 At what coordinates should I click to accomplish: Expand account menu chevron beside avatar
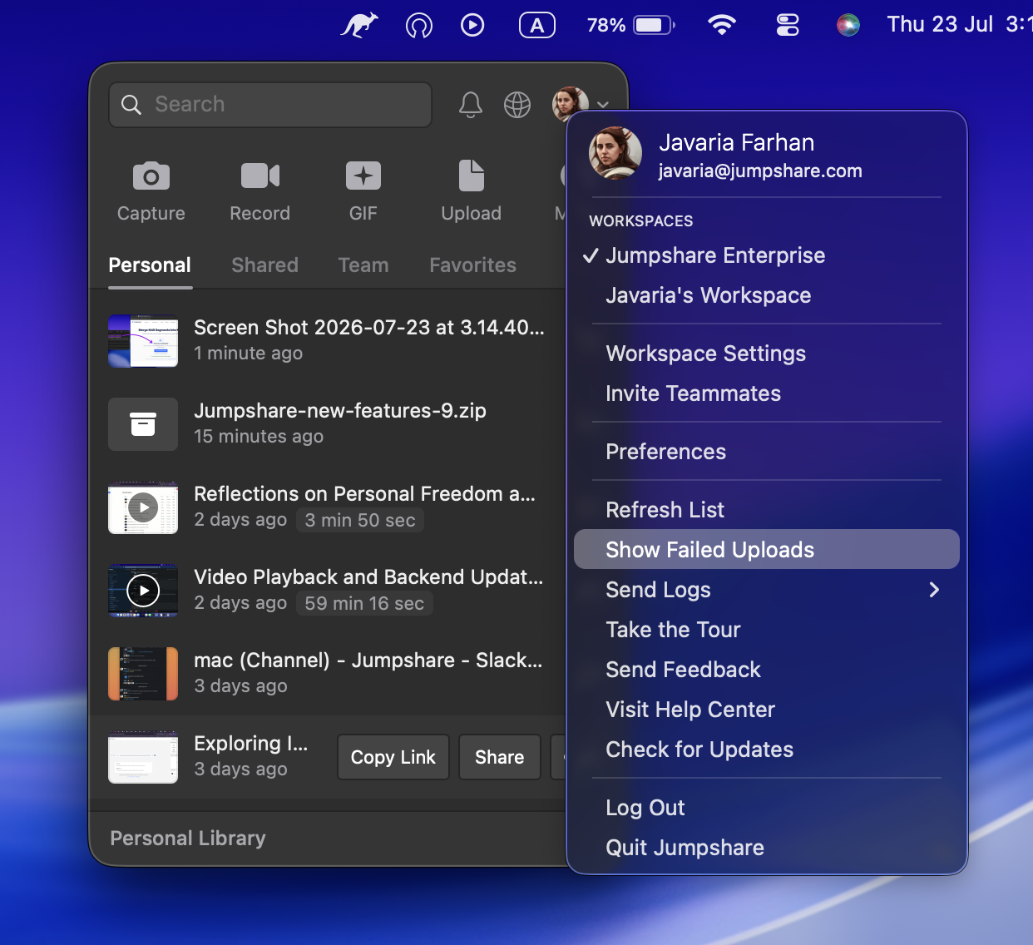(603, 105)
